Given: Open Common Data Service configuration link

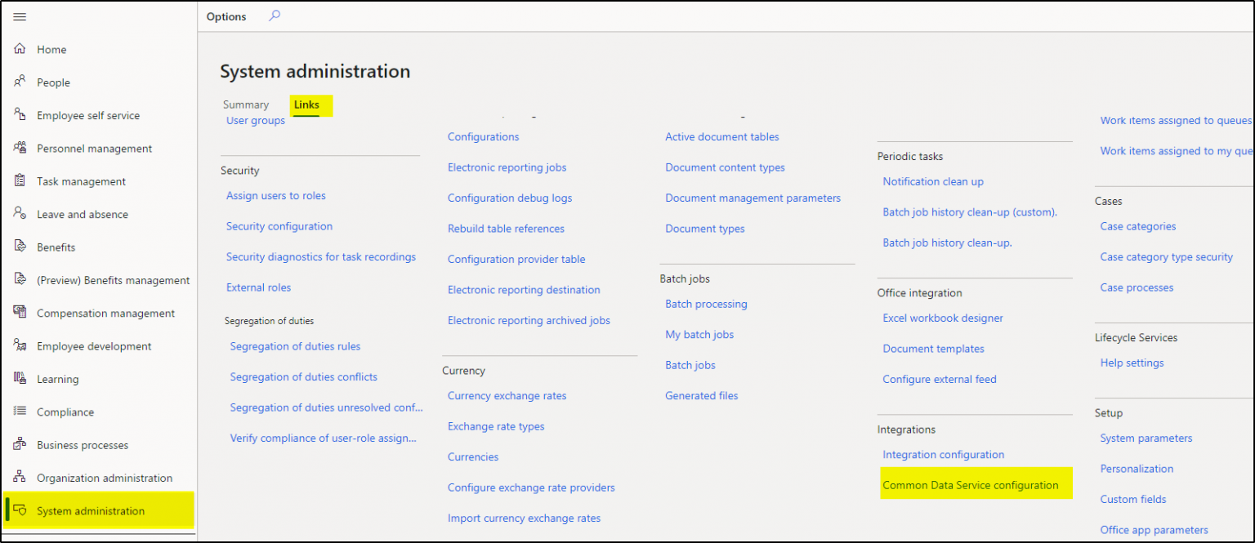Looking at the screenshot, I should pos(970,485).
